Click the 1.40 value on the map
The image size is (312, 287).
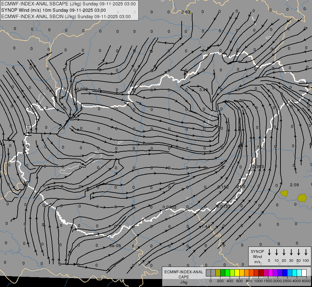click(x=206, y=226)
